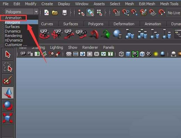Screen dimensions: 181x138
Task: Choose Customize from menu set list
Action: (x=22, y=45)
